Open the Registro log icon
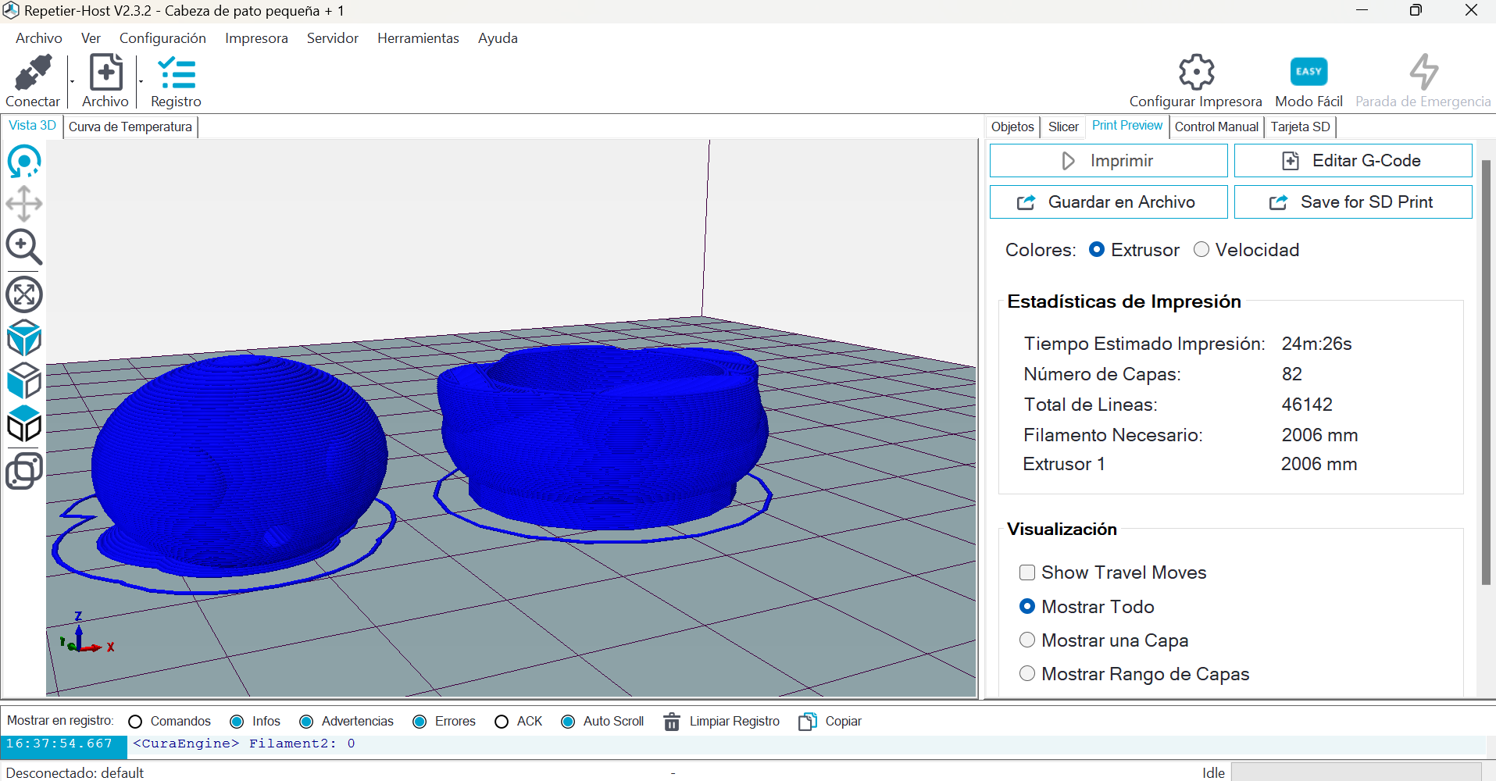 pyautogui.click(x=176, y=73)
